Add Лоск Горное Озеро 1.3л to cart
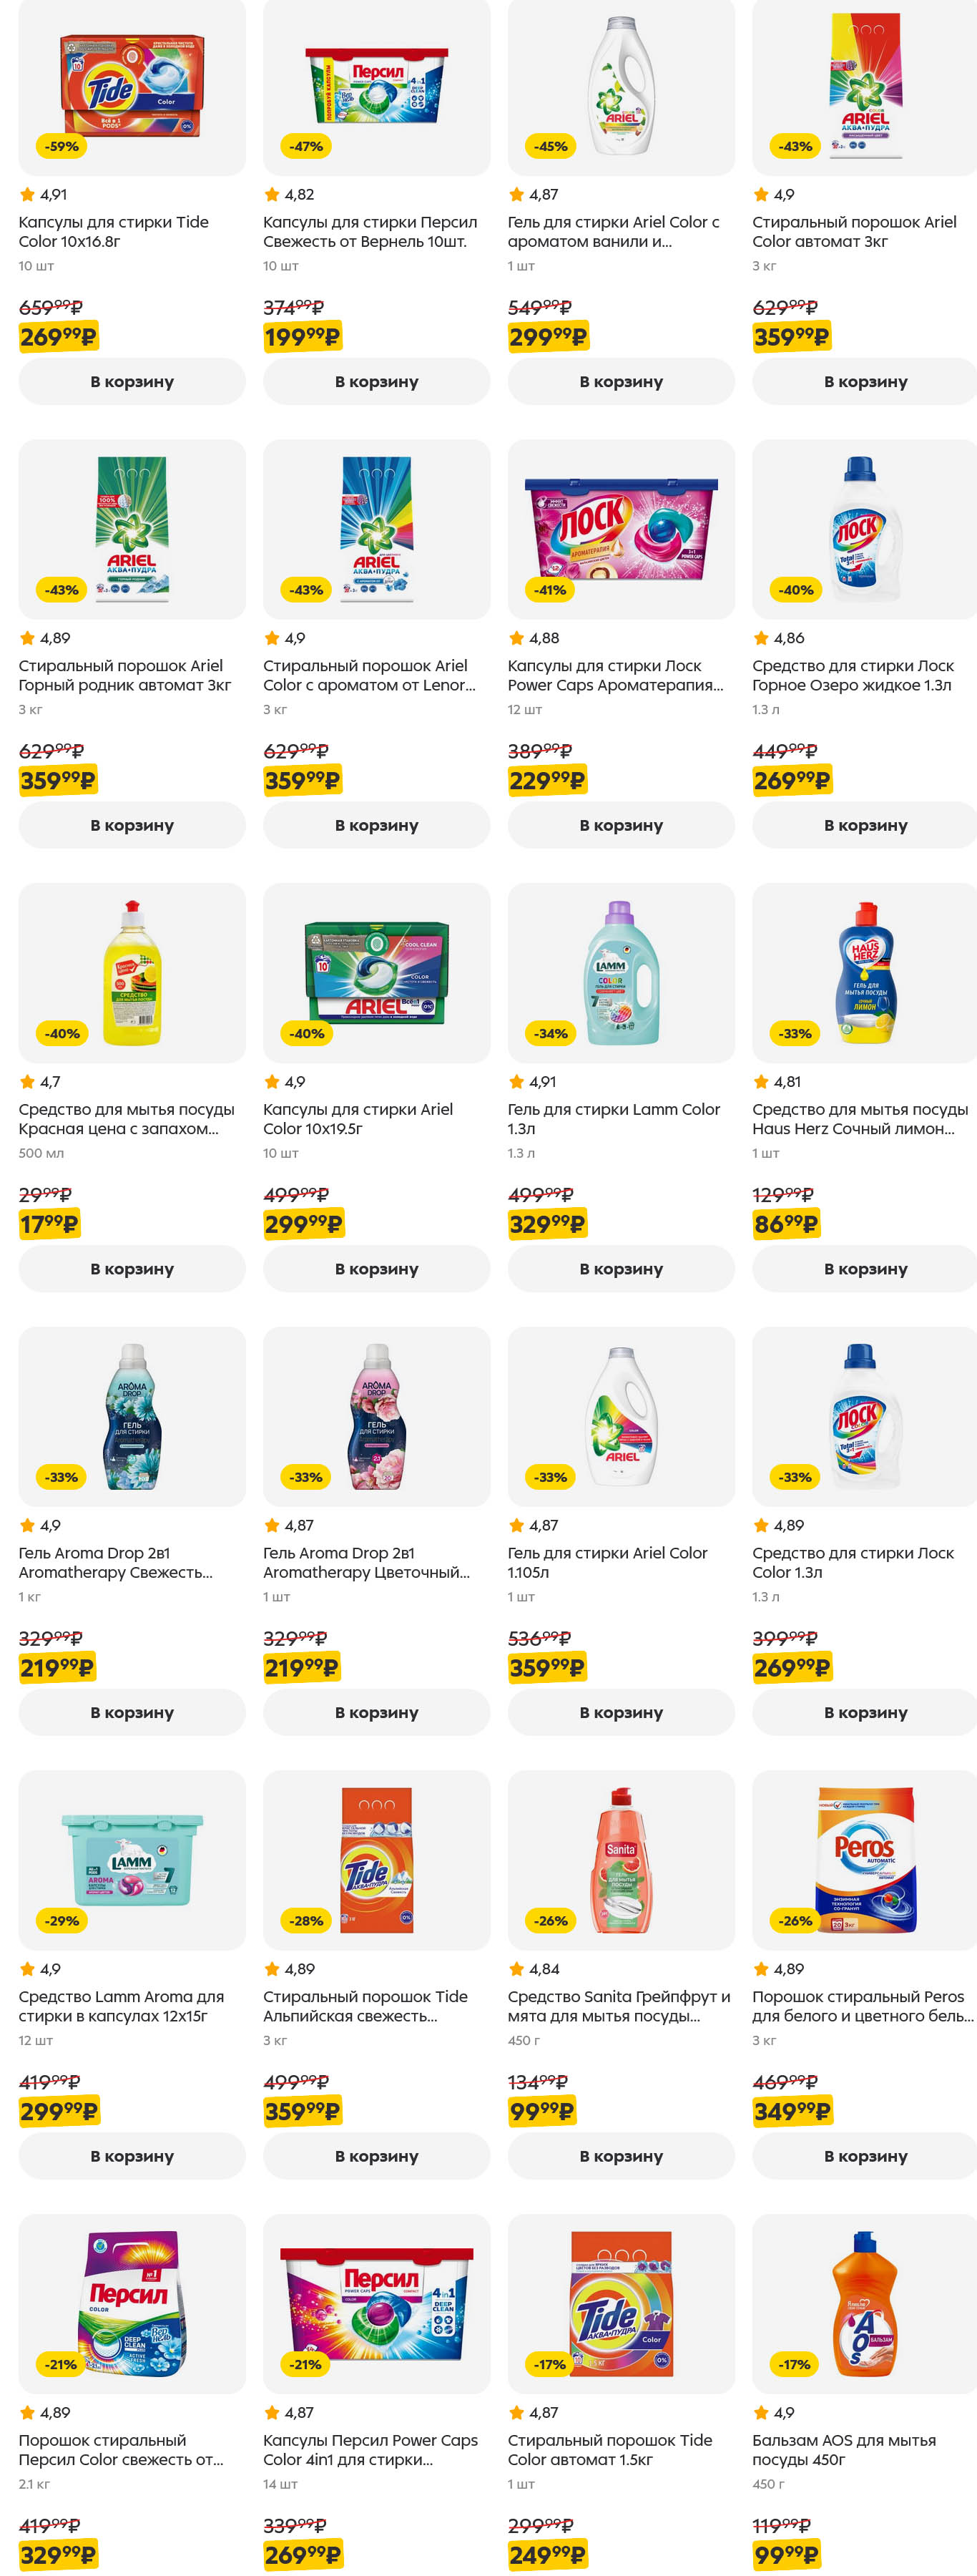 coord(864,825)
